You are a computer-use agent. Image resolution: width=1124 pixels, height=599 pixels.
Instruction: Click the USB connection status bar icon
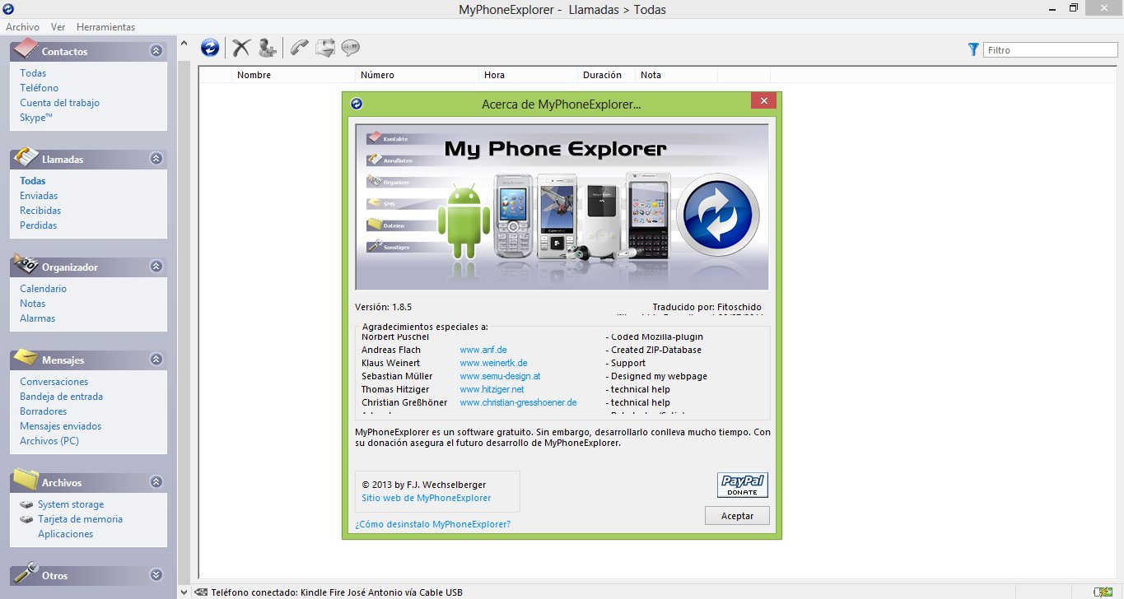(x=201, y=592)
